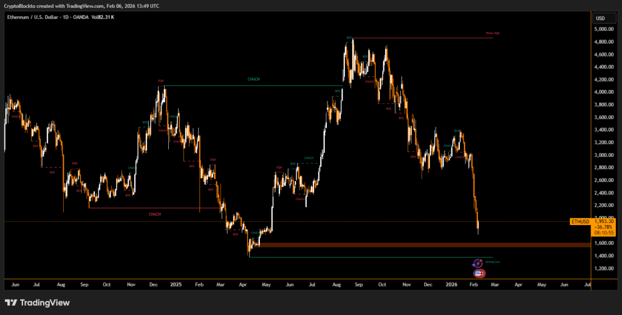Click the 5,000.00 level on price scale
Screen dimensions: 622x315
603,29
